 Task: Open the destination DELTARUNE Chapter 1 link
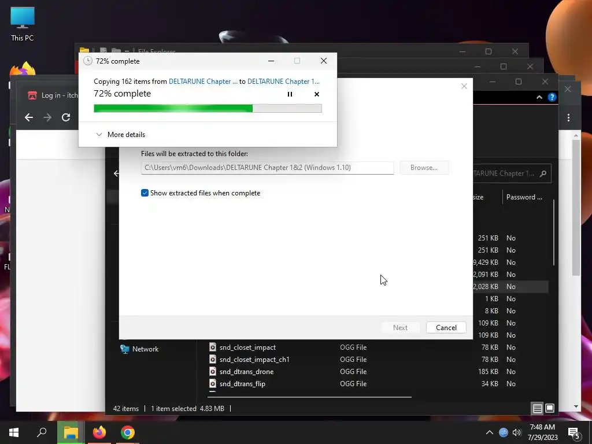click(x=283, y=81)
